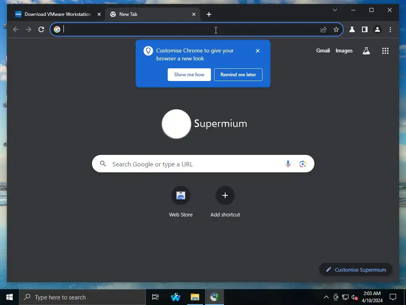
Task: Click the taskbar Type here to search box
Action: [82, 297]
